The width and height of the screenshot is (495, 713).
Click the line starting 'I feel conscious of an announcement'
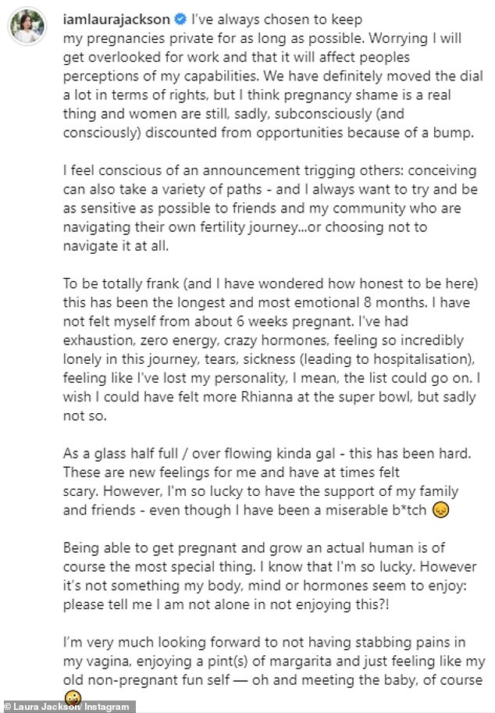pyautogui.click(x=270, y=170)
